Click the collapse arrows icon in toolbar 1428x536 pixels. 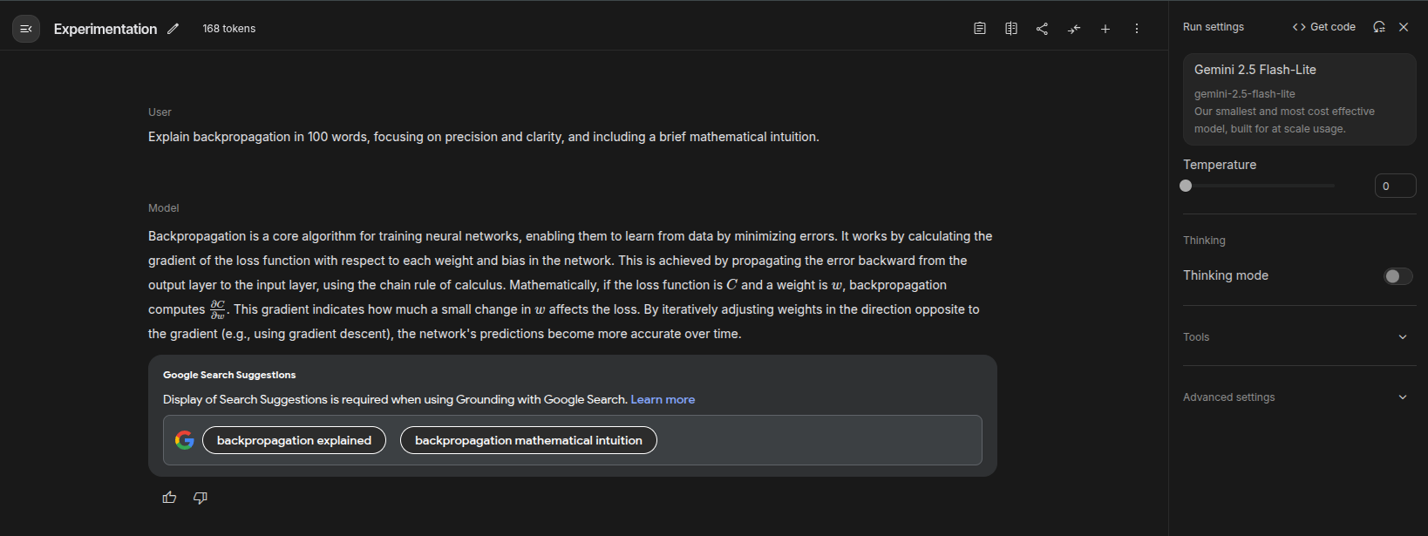click(1074, 29)
